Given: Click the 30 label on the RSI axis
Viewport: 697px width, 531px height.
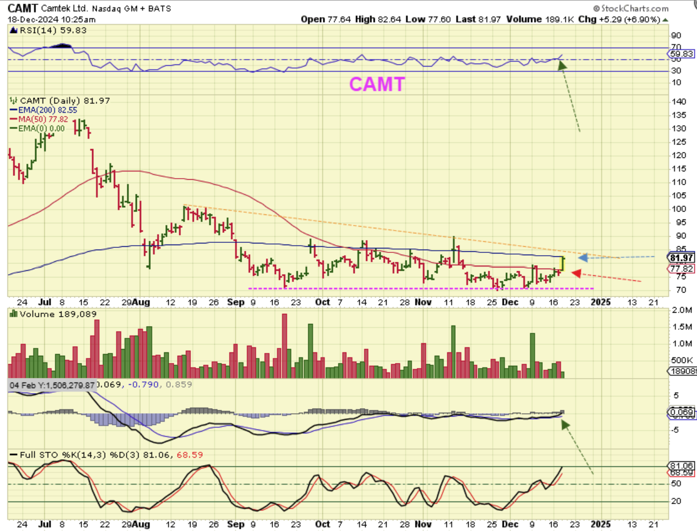Looking at the screenshot, I should click(677, 71).
